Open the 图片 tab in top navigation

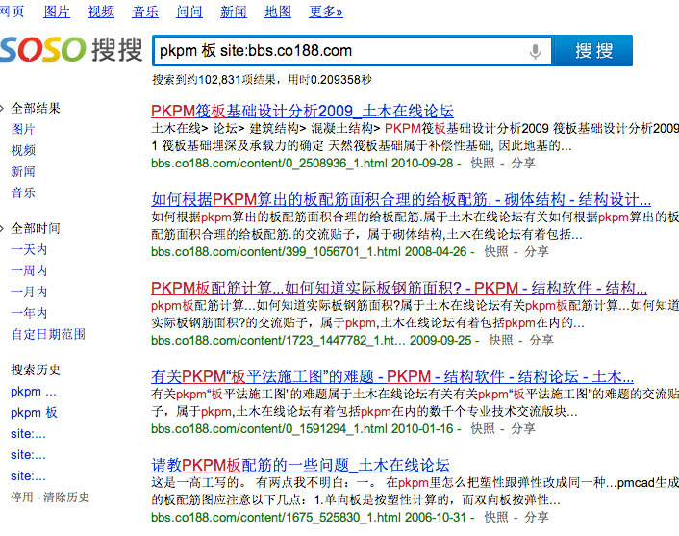[x=57, y=12]
